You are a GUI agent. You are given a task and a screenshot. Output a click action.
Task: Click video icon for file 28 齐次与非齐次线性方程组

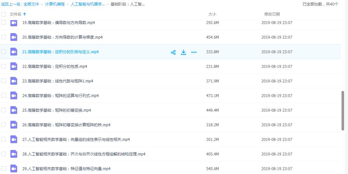14,154
